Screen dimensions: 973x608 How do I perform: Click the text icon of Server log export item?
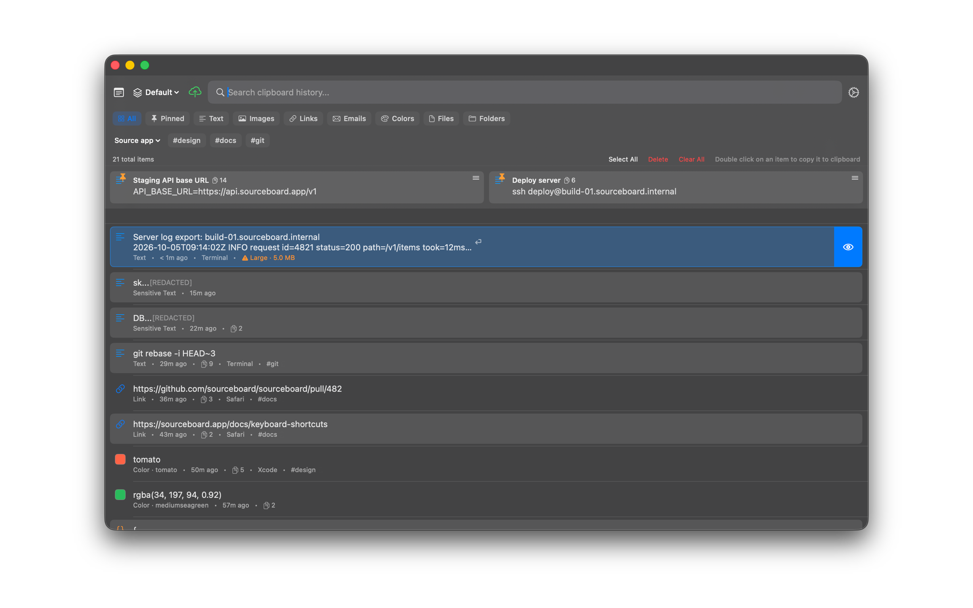[x=120, y=237]
